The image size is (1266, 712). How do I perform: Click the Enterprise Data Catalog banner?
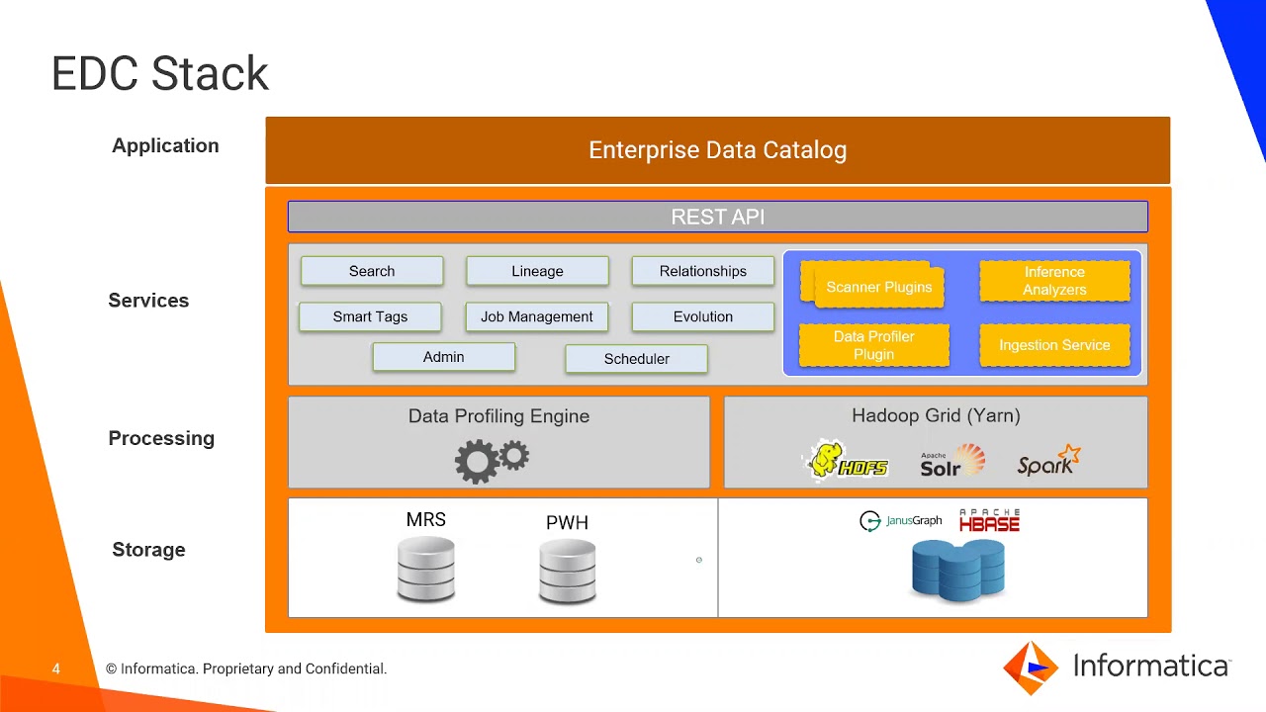click(x=718, y=150)
